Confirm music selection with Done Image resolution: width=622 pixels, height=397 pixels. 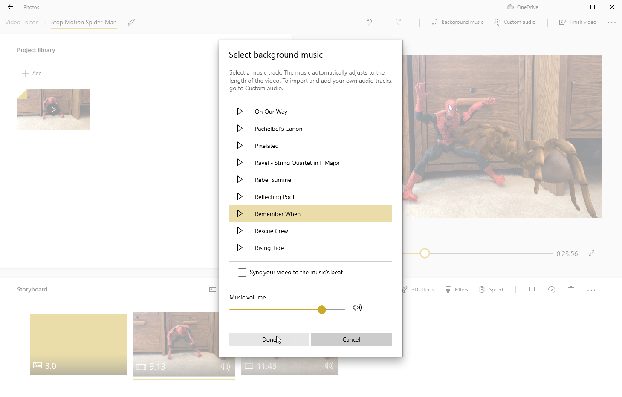pyautogui.click(x=269, y=339)
